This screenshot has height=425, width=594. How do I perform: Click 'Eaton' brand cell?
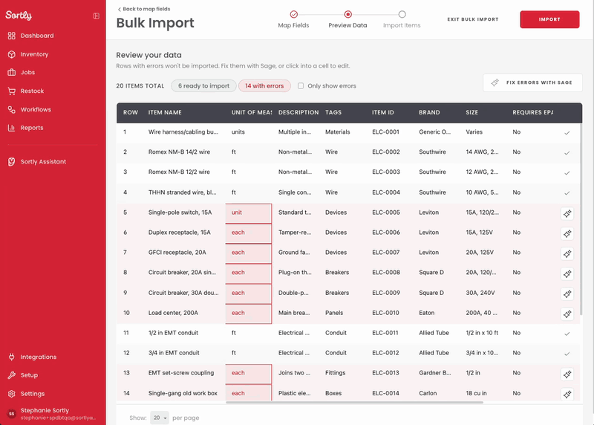pos(426,313)
